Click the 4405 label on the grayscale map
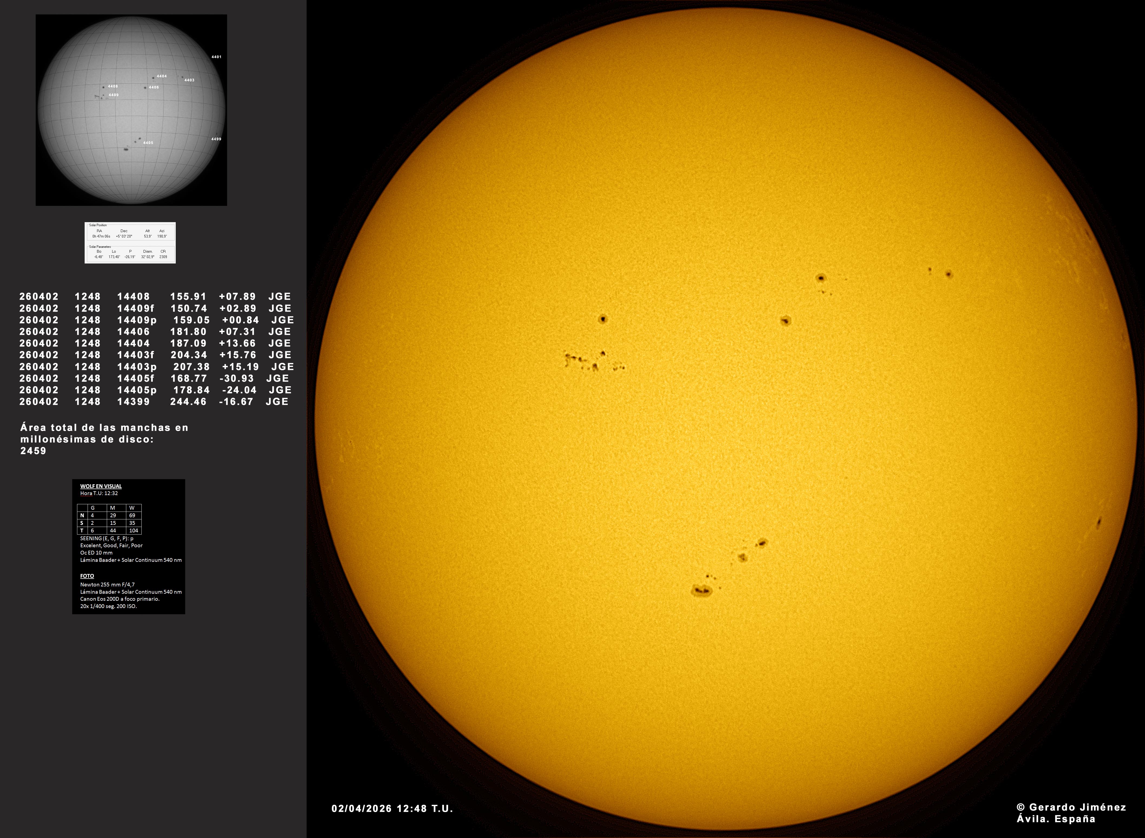The image size is (1145, 838). tap(148, 143)
